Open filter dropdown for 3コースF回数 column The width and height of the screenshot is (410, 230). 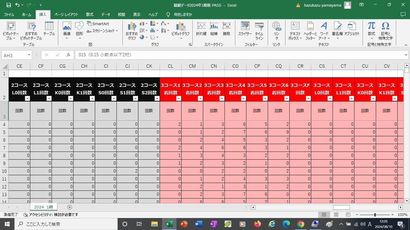click(308, 98)
